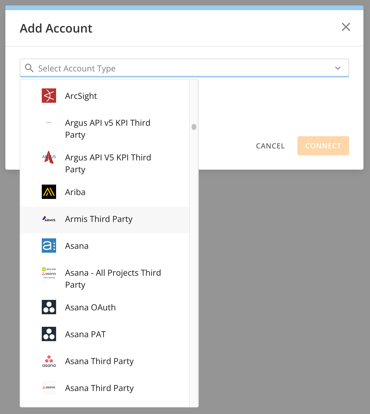Click the small Argus logo beside v5 KPI
Image resolution: width=370 pixels, height=414 pixels.
(49, 122)
